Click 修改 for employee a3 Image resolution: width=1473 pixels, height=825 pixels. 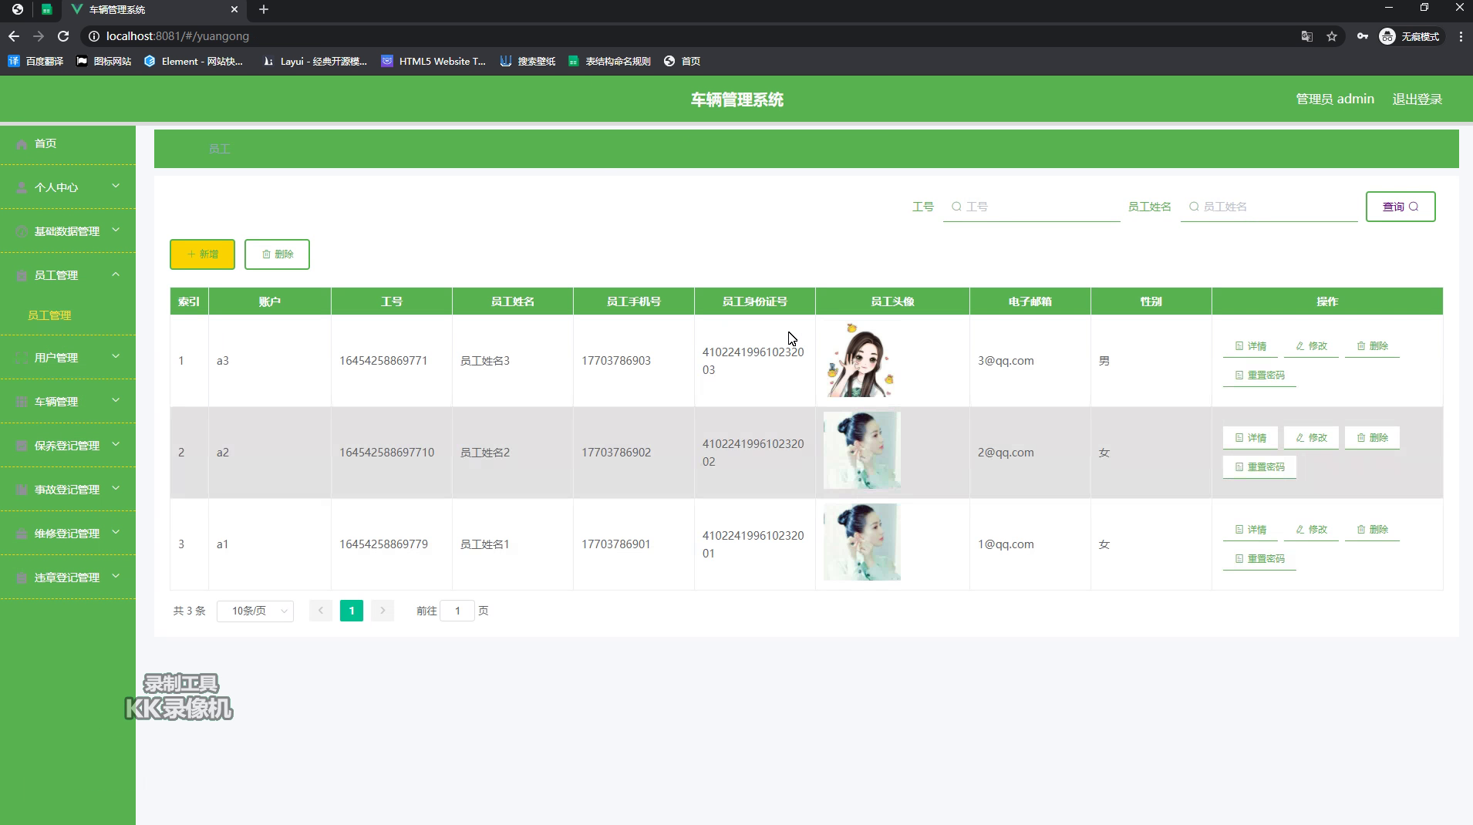pos(1311,346)
